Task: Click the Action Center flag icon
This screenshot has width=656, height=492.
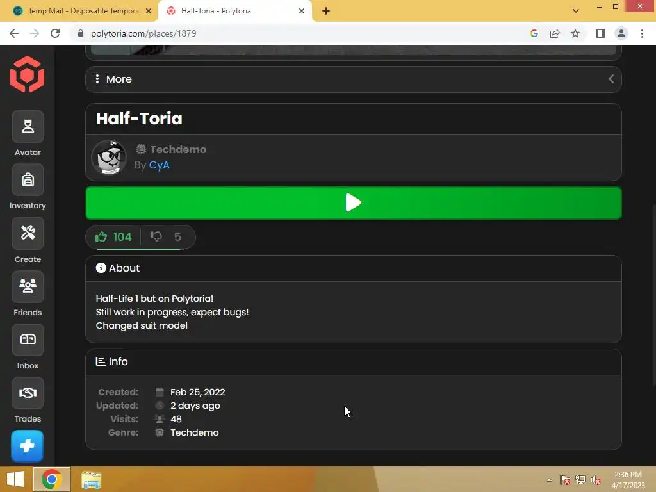Action: click(565, 480)
